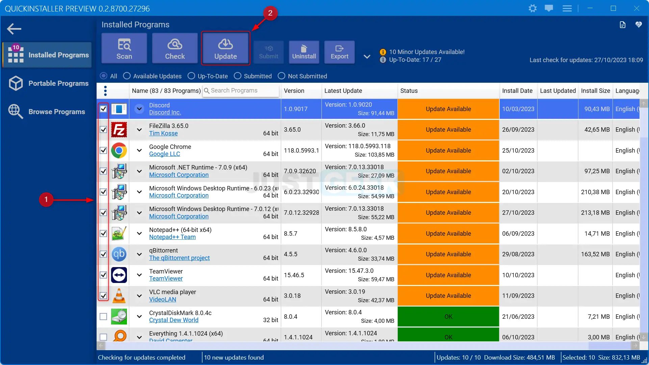This screenshot has height=365, width=649.
Task: Click the VLC media player cone icon
Action: [119, 295]
